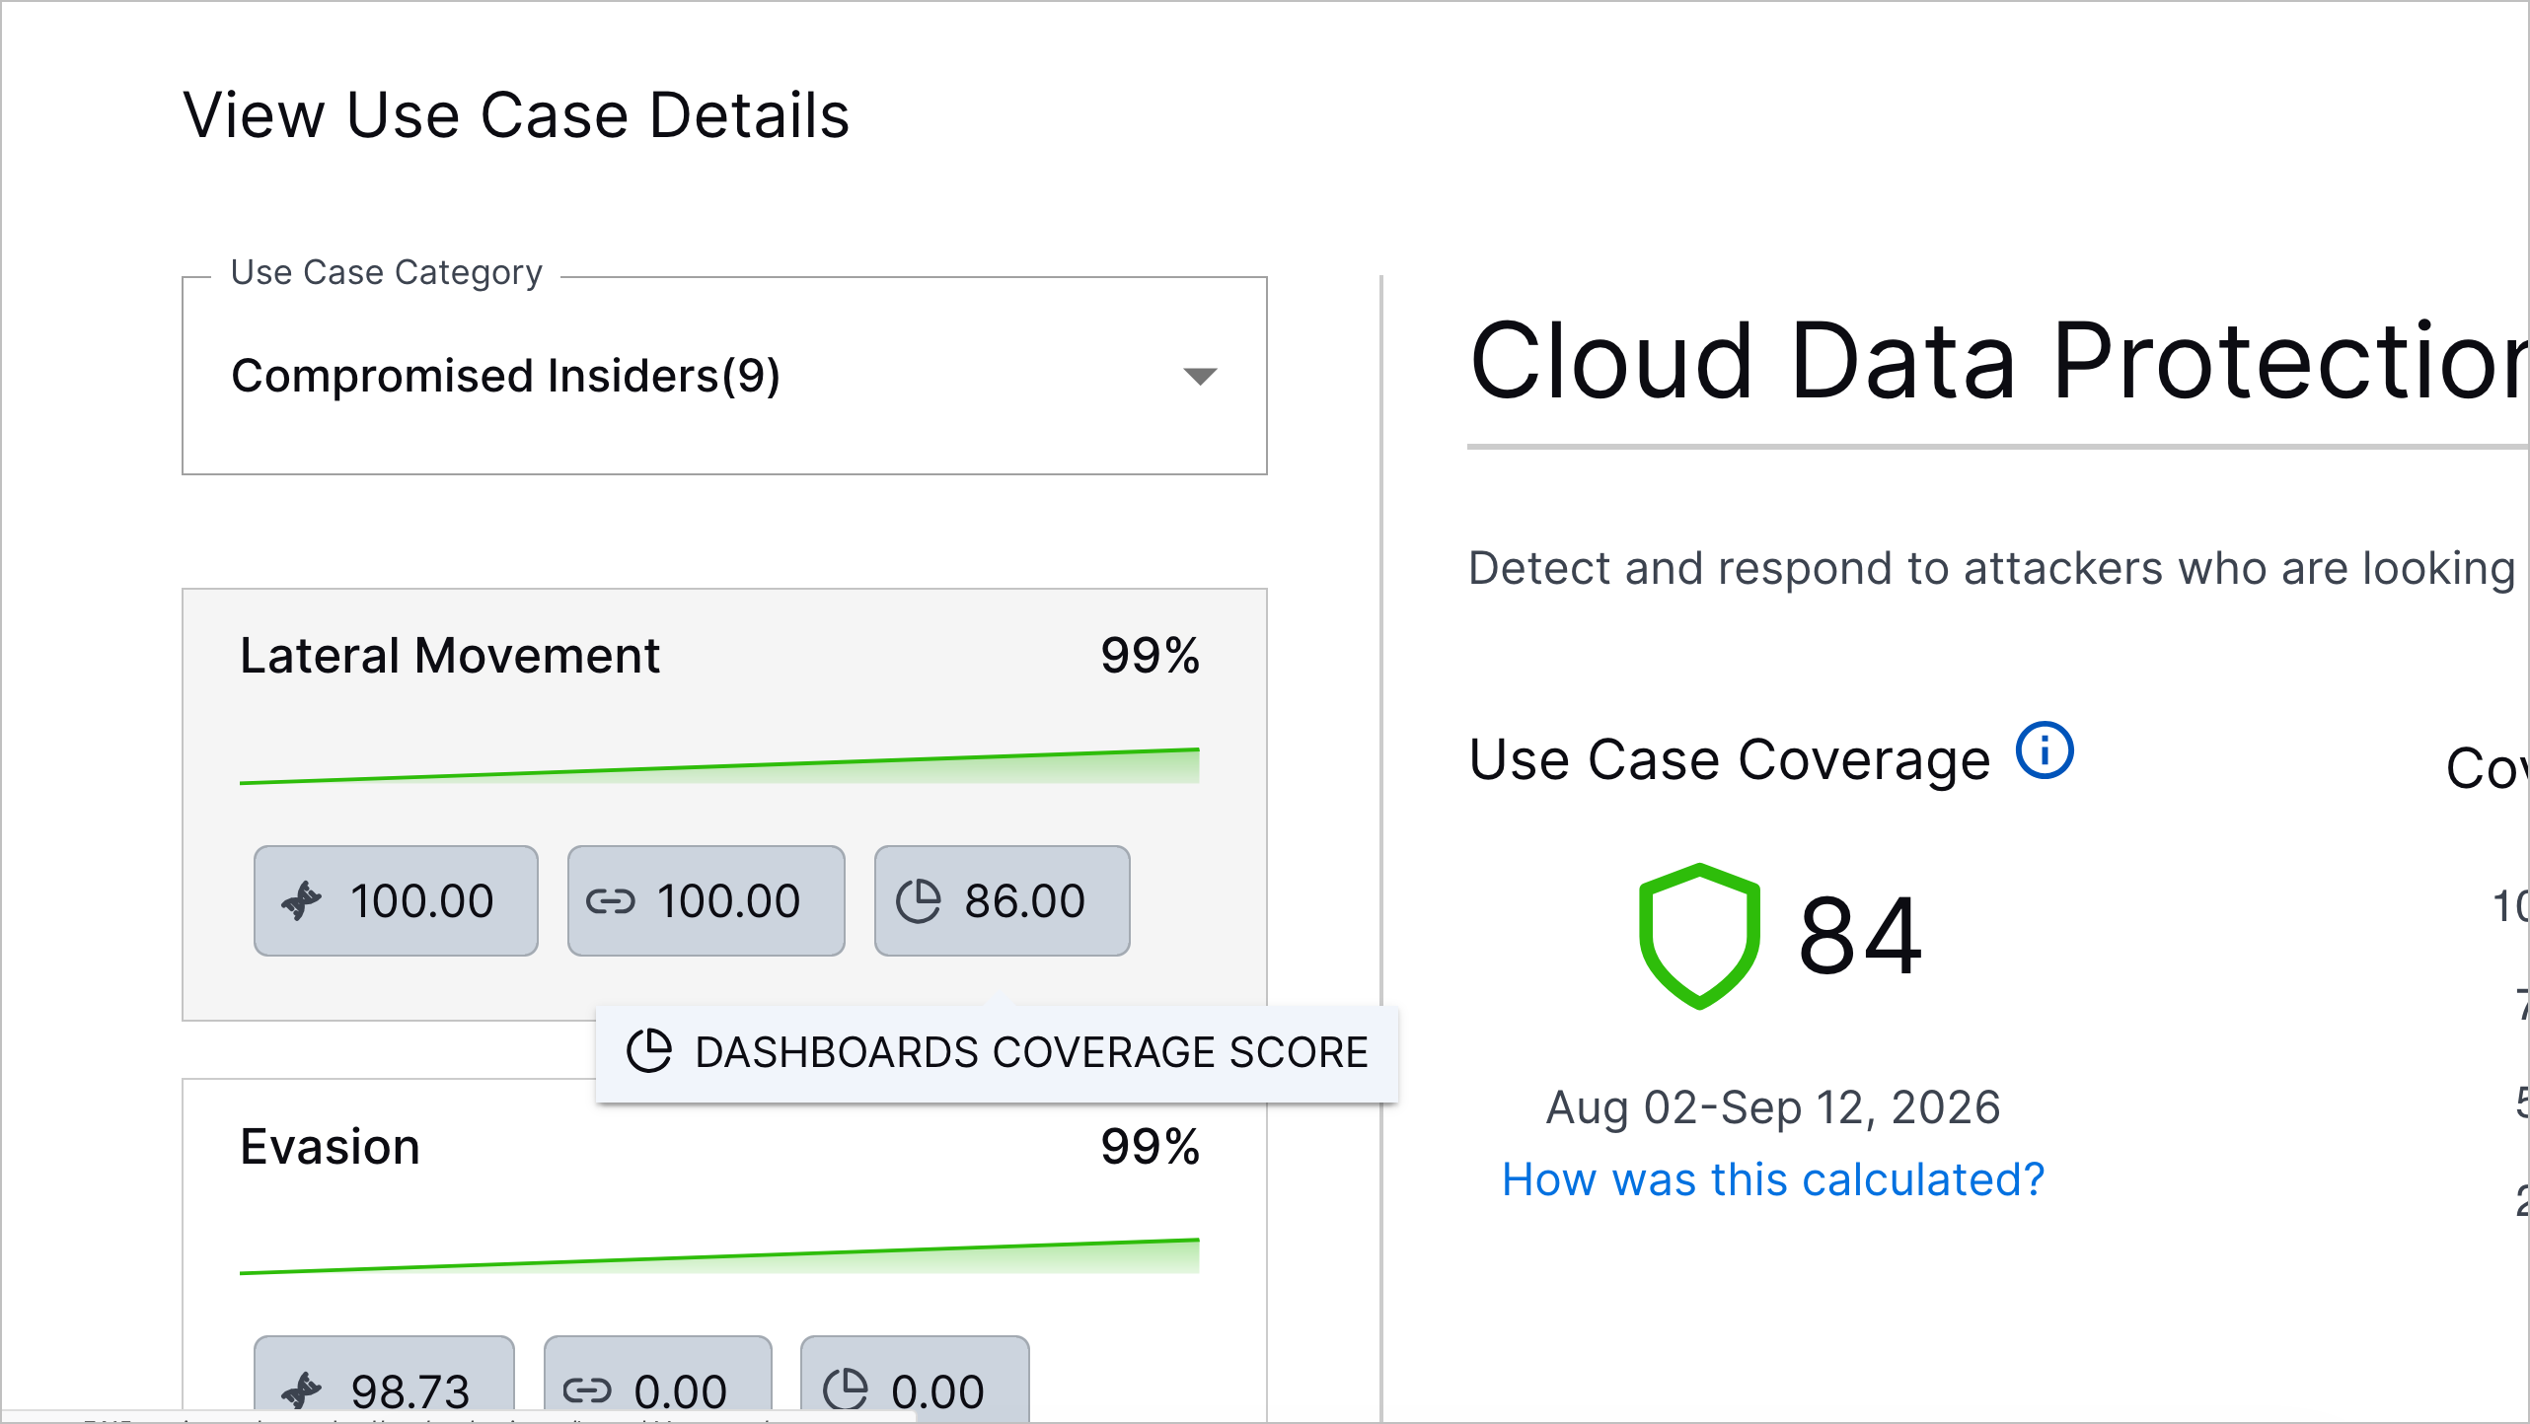Screen dimensions: 2530x1424
Task: Click the Cloud Data Protection heading
Action: [x=1998, y=362]
